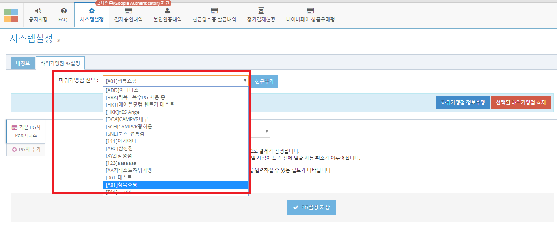Click 시스템설정 gear icon

click(x=92, y=11)
